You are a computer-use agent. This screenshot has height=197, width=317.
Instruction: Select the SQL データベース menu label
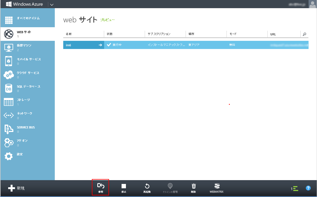tap(29, 86)
